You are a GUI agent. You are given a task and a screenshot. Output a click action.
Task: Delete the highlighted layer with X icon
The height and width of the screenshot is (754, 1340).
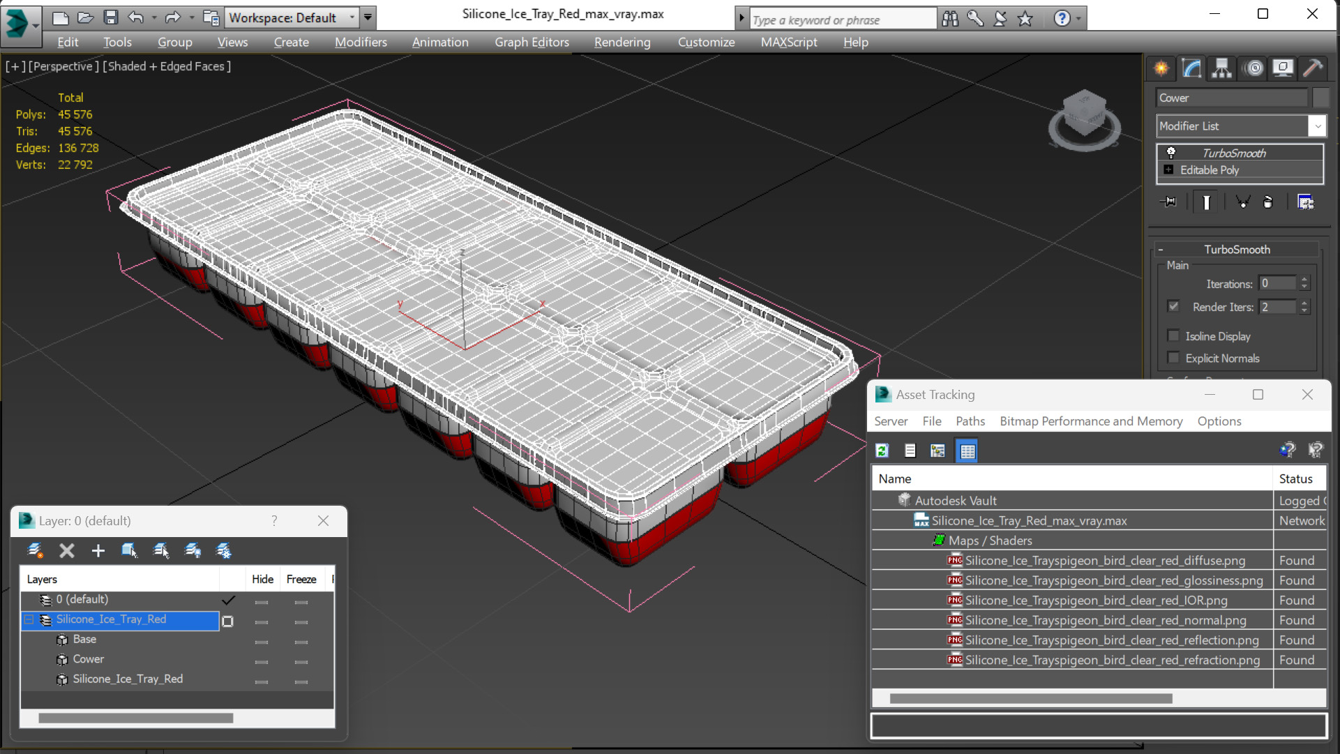click(x=67, y=551)
